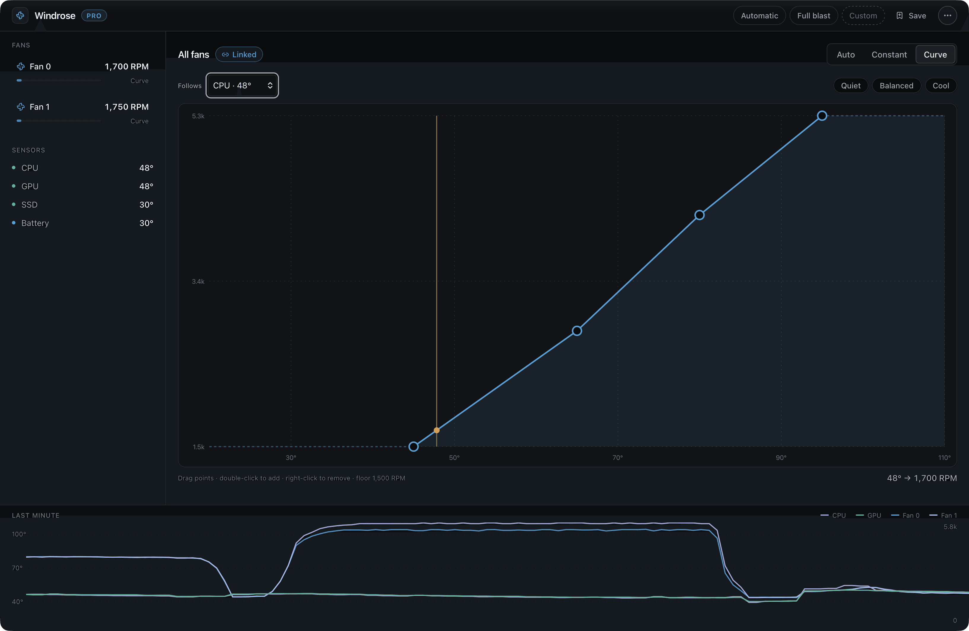
Task: Click the Fan 0 speed progress bar
Action: tap(59, 80)
